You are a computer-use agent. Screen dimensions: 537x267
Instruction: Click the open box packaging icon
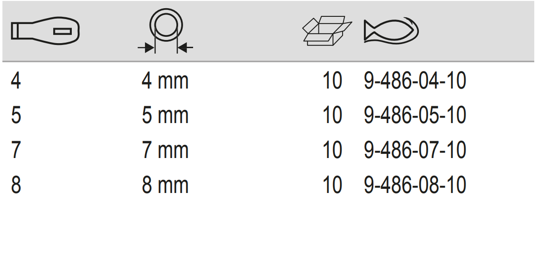coord(327,30)
